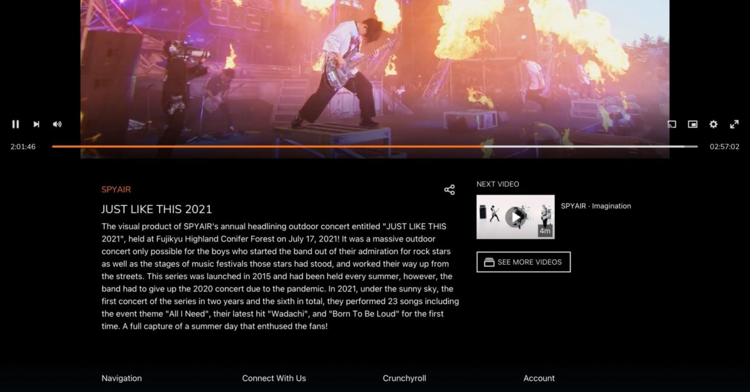This screenshot has width=750, height=392.
Task: Click the video description paragraph
Action: (x=281, y=276)
